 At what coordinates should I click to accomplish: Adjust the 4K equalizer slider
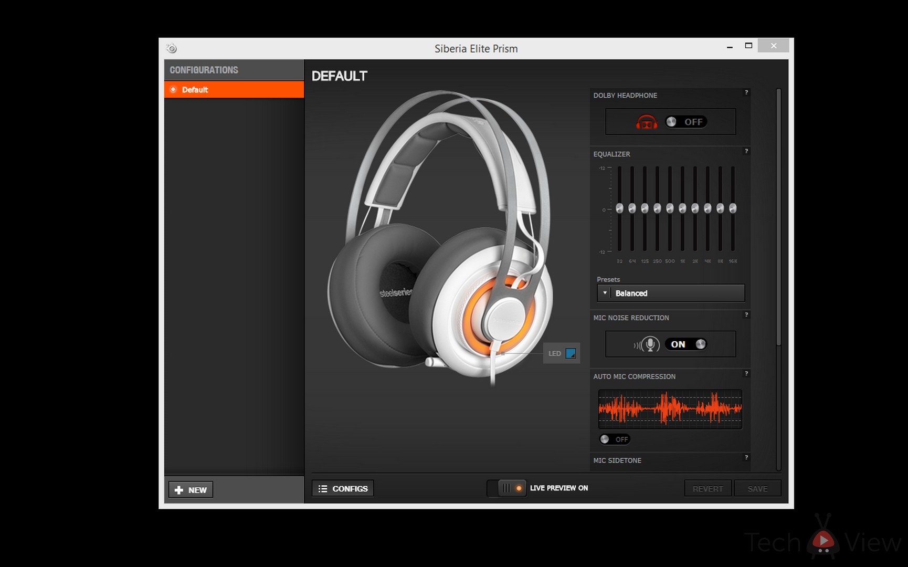708,208
